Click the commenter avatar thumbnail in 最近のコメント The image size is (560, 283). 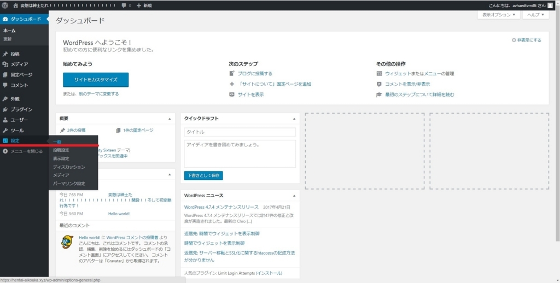click(67, 242)
